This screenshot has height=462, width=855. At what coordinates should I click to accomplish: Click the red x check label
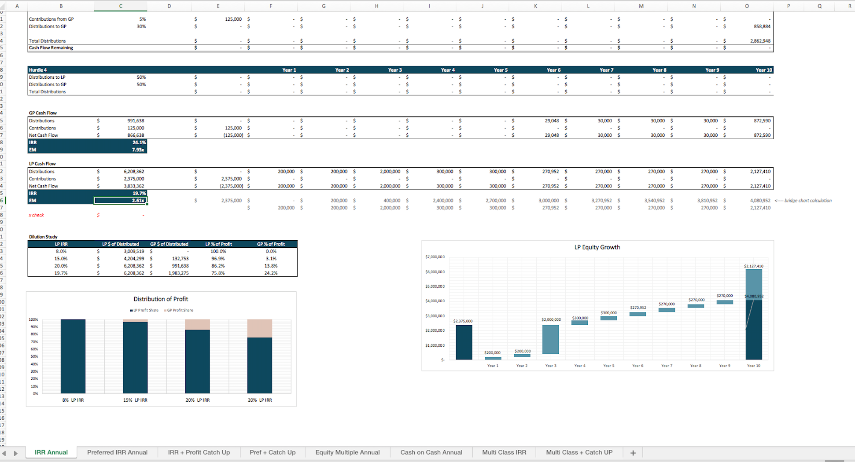pos(36,215)
